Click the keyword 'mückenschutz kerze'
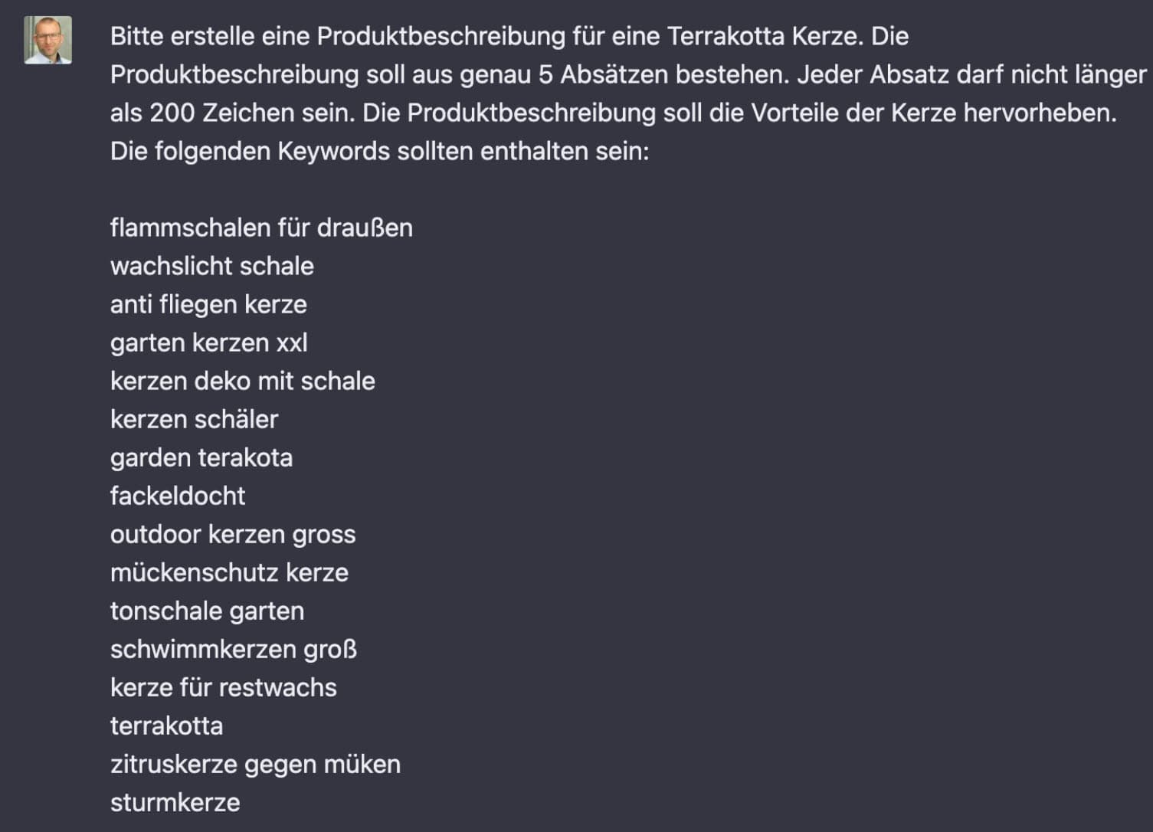Image resolution: width=1153 pixels, height=832 pixels. (229, 572)
